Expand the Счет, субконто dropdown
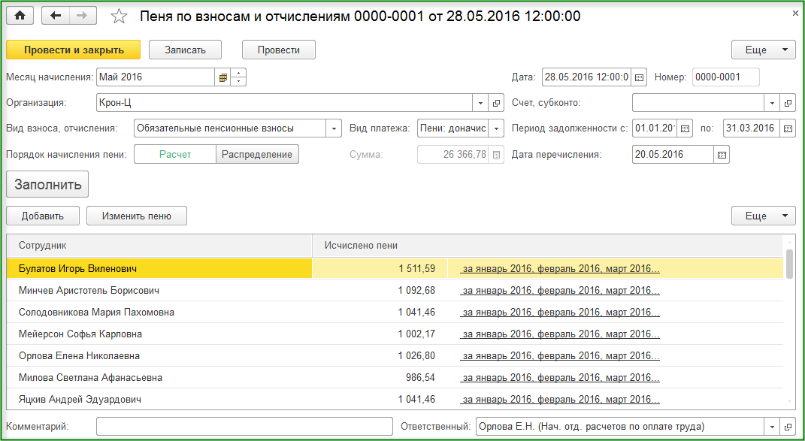Screen dimensions: 805x441 pos(772,103)
